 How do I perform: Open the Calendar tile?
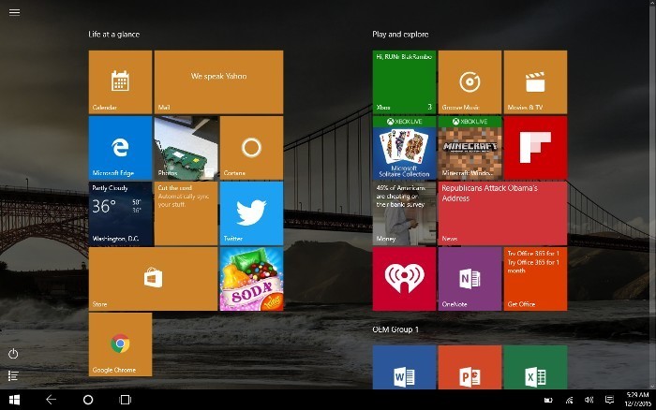(x=121, y=82)
